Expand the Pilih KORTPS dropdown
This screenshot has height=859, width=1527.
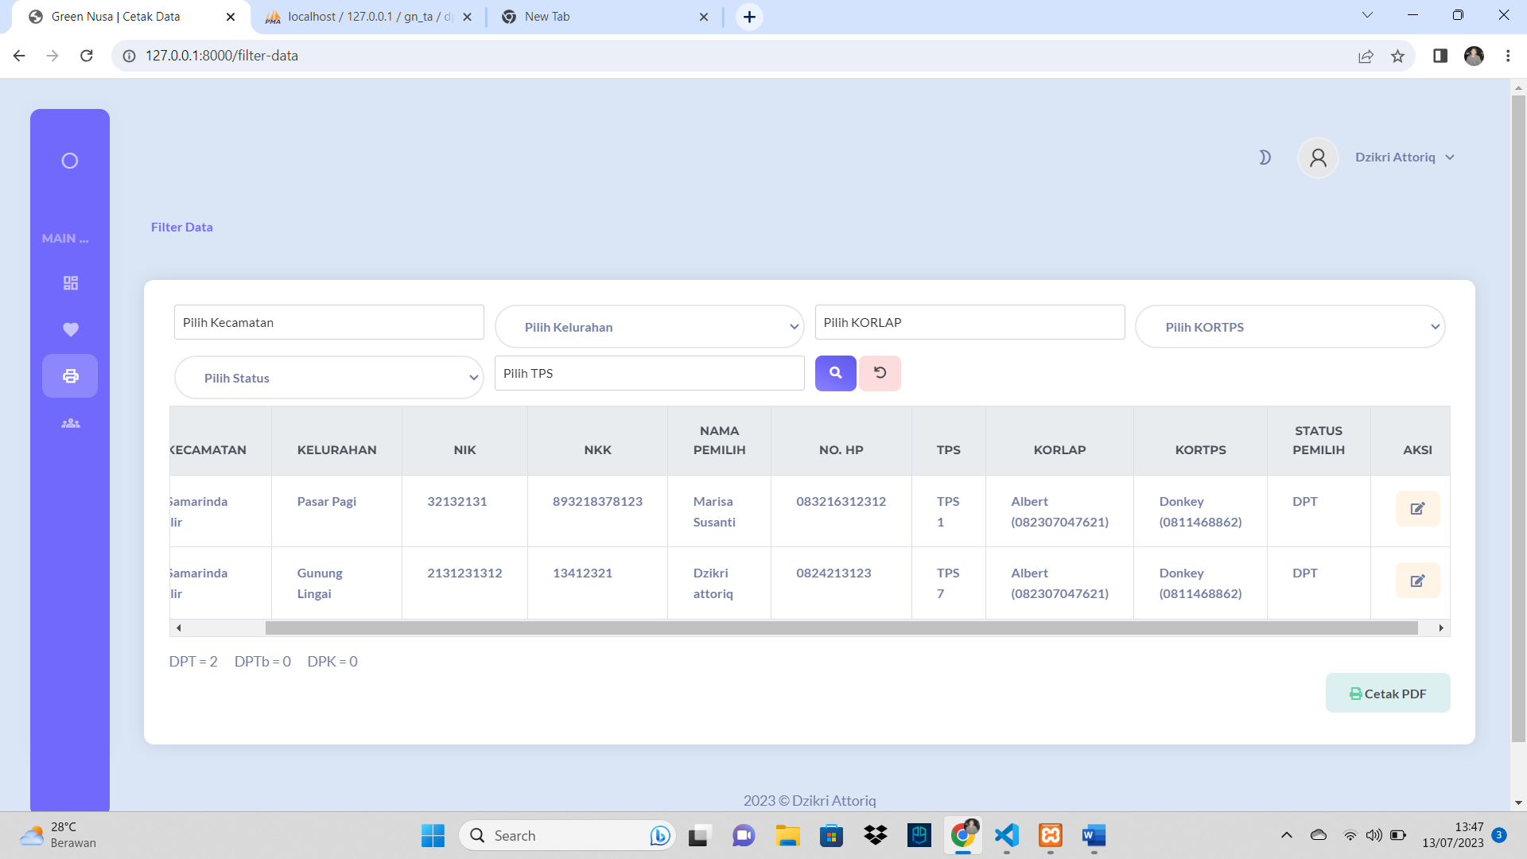pos(1289,327)
